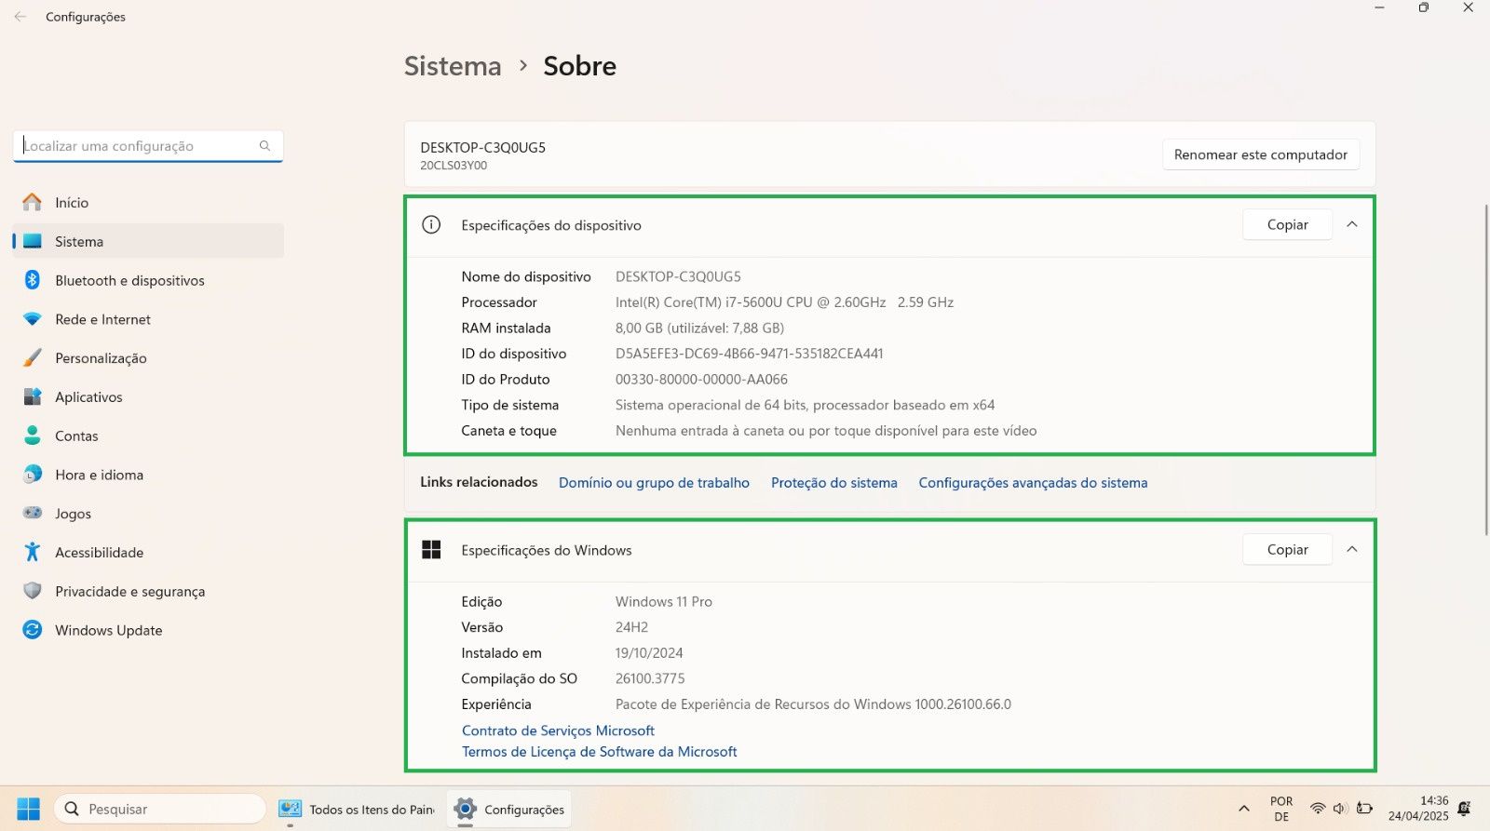1490x831 pixels.
Task: Collapse Especificações do Windows section chevron
Action: (x=1352, y=550)
